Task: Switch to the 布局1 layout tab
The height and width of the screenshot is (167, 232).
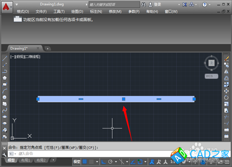Action: [26, 160]
